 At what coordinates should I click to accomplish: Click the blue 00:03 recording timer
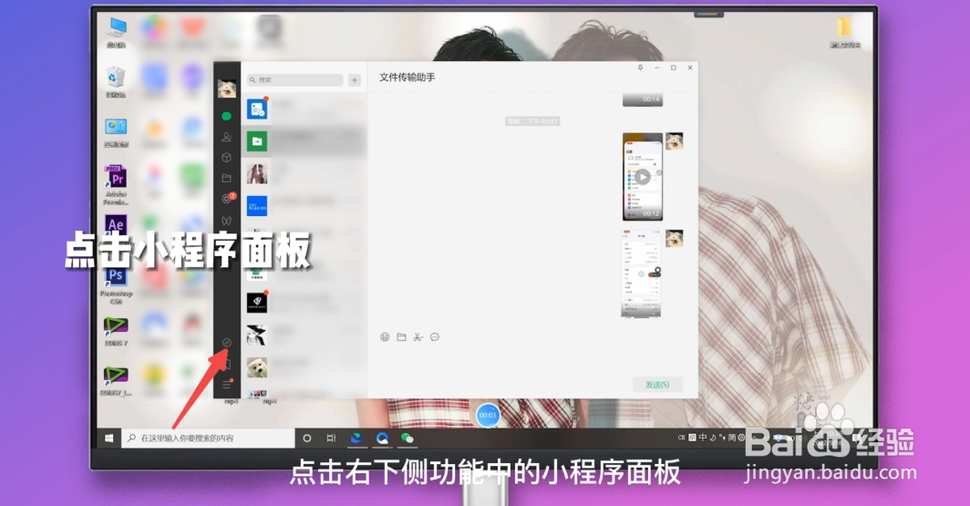488,415
